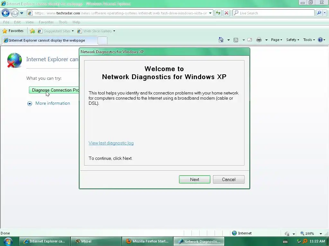Image resolution: width=329 pixels, height=246 pixels.
Task: Select the 'Internet Explorer cannot display' tab
Action: pyautogui.click(x=50, y=40)
